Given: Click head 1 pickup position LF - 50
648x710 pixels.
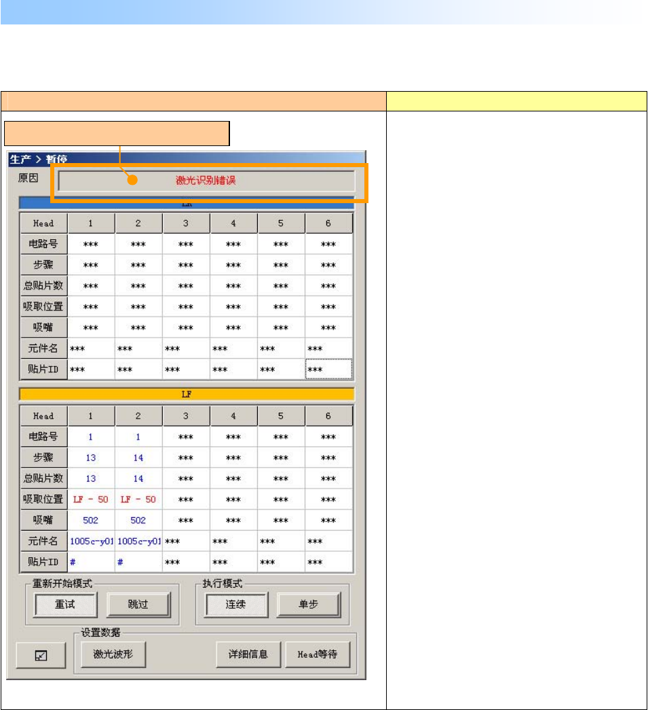Looking at the screenshot, I should click(x=91, y=499).
